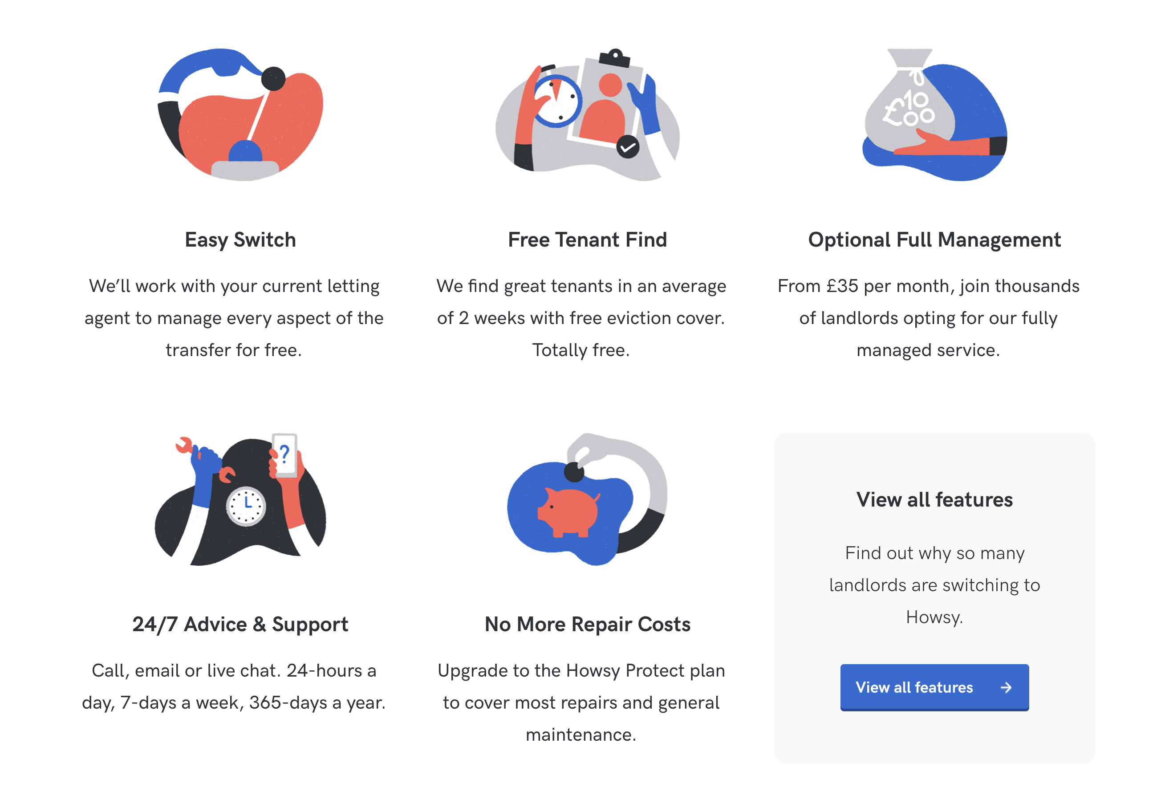Click the phone with question mark graphic
The image size is (1169, 787).
[284, 455]
